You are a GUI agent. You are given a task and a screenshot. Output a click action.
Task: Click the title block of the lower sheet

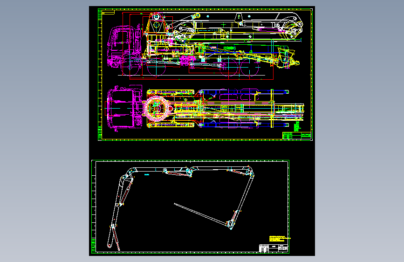point(274,248)
